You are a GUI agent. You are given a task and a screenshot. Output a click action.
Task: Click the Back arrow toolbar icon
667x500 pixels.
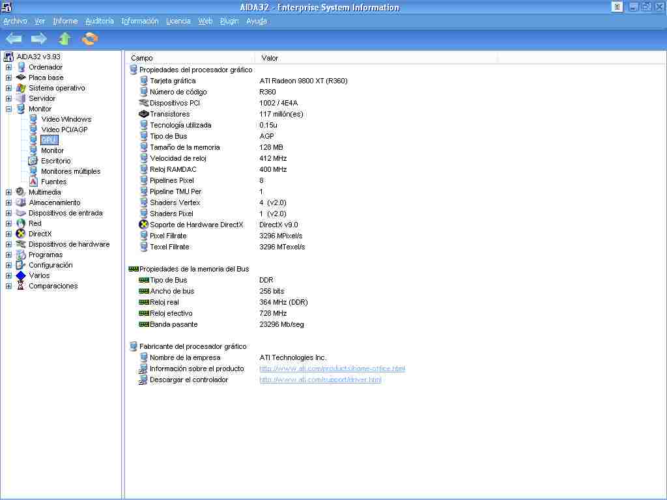pyautogui.click(x=14, y=39)
